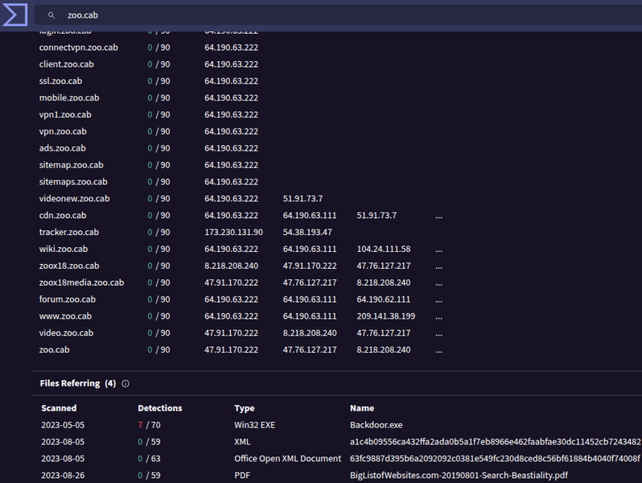The height and width of the screenshot is (483, 642).
Task: Expand more IPs for video.zoo.cab
Action: 438,333
